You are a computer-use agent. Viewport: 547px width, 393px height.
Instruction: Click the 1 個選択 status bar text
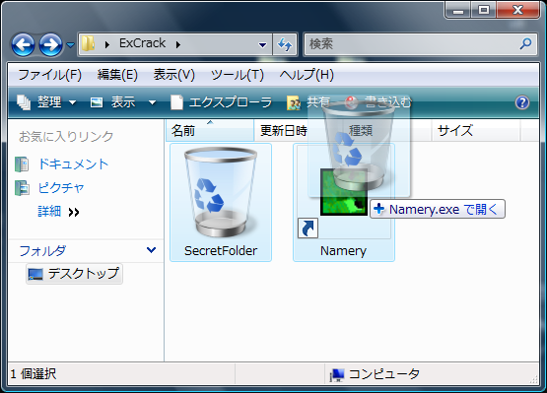point(34,374)
